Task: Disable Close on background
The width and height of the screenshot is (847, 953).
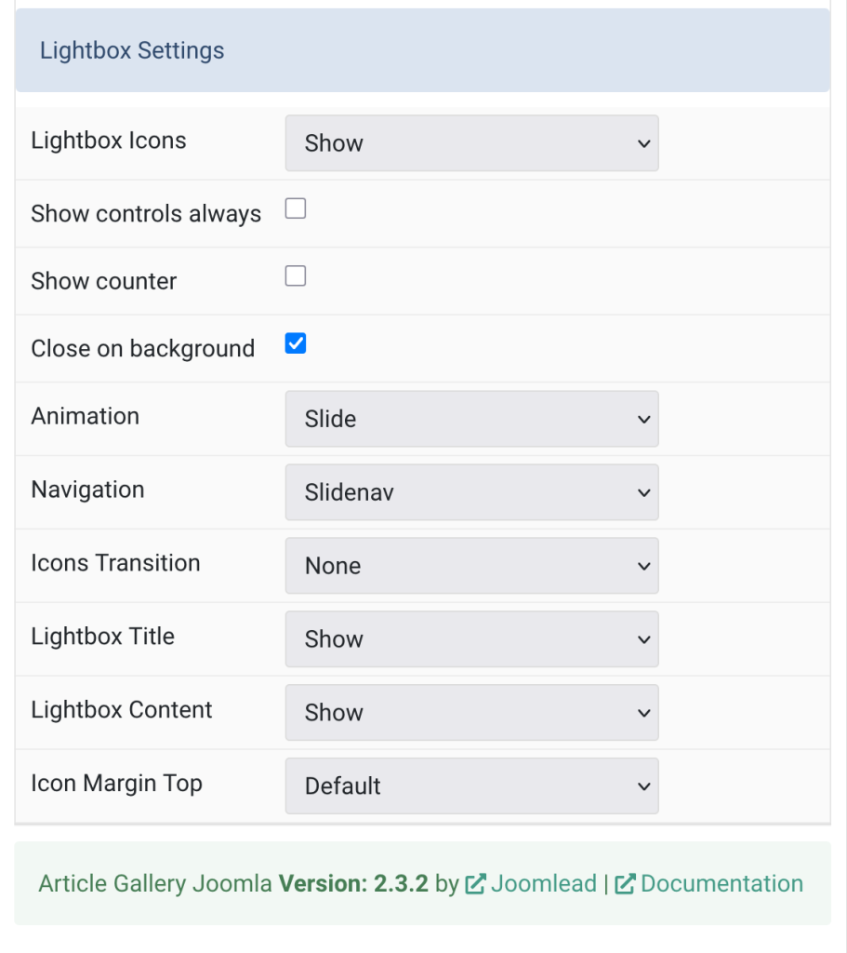Action: click(x=295, y=342)
